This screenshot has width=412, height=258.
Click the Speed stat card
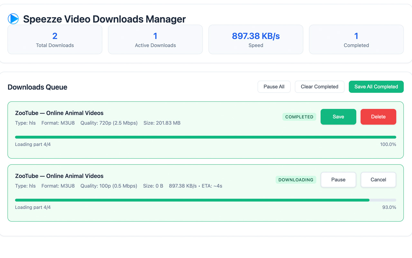256,40
